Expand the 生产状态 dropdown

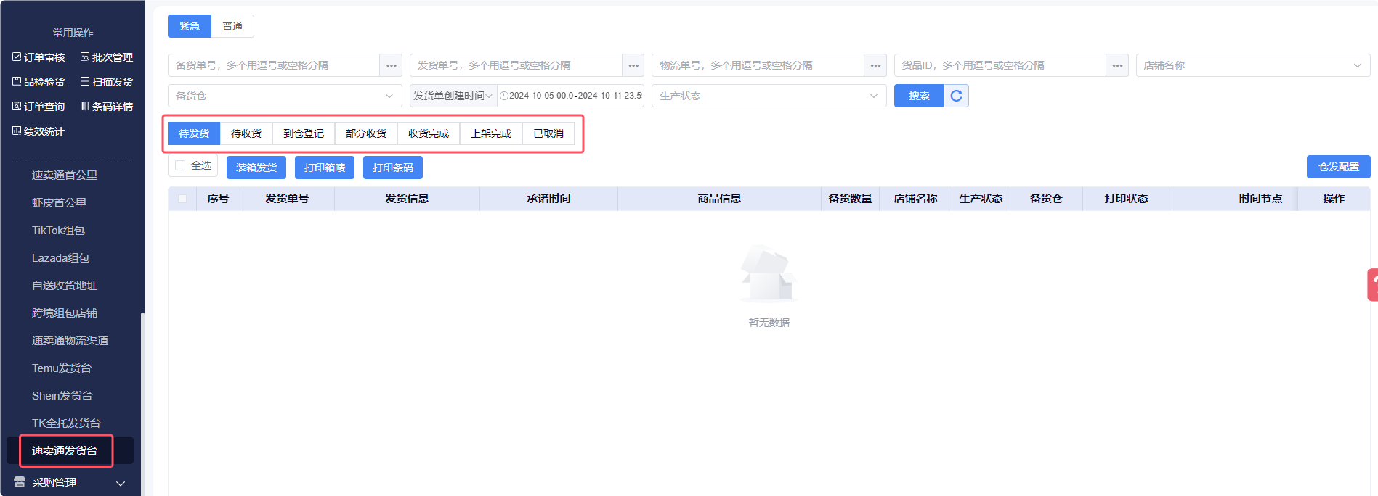768,96
